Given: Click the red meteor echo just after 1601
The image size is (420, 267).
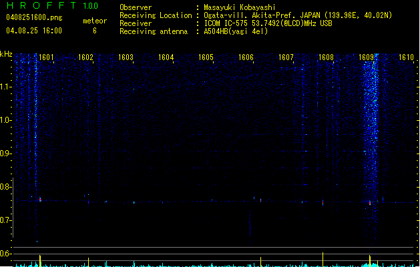Looking at the screenshot, I should coord(40,199).
